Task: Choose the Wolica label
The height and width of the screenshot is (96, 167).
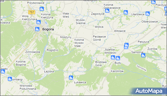Action: (x=99, y=27)
